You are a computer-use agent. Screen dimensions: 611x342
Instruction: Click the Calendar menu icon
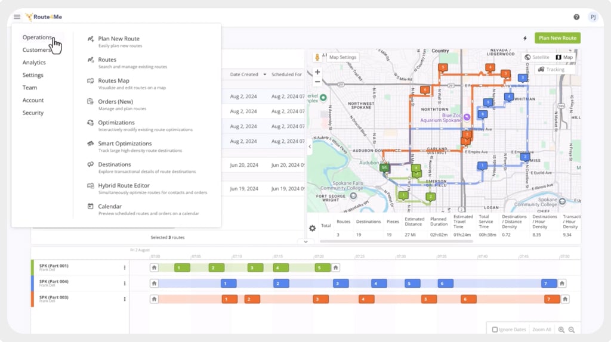(91, 206)
